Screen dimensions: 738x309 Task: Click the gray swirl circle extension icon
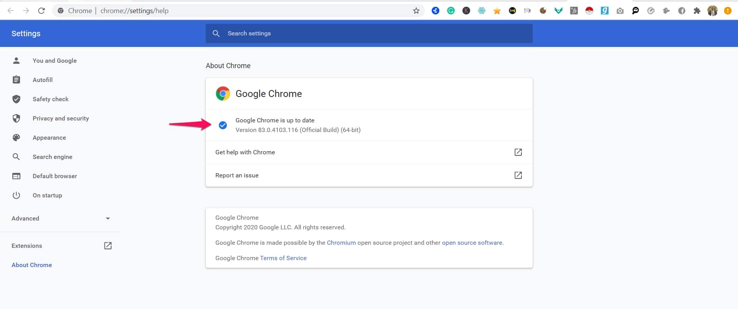pos(651,11)
